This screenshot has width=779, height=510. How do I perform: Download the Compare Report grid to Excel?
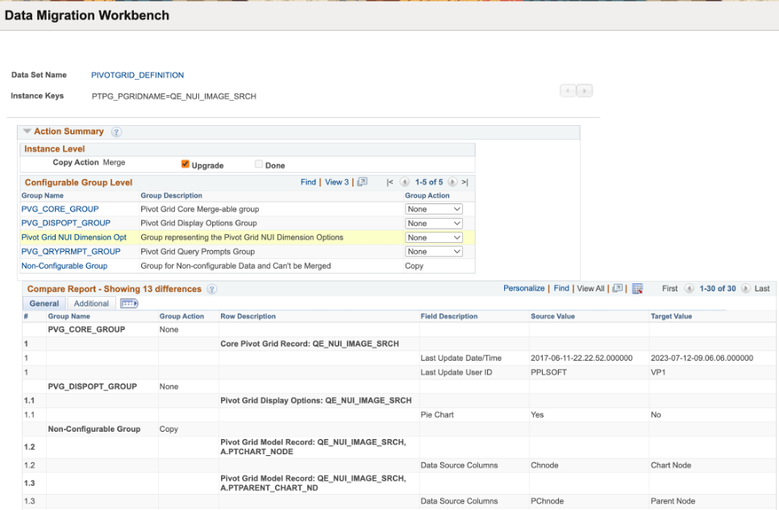638,288
